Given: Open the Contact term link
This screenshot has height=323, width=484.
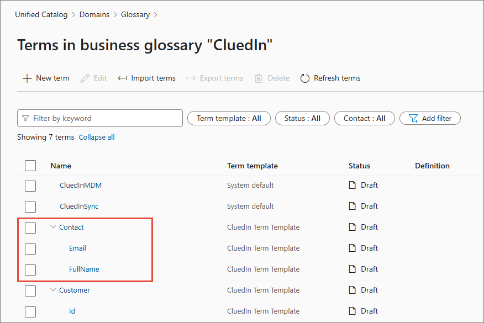Looking at the screenshot, I should click(x=71, y=227).
